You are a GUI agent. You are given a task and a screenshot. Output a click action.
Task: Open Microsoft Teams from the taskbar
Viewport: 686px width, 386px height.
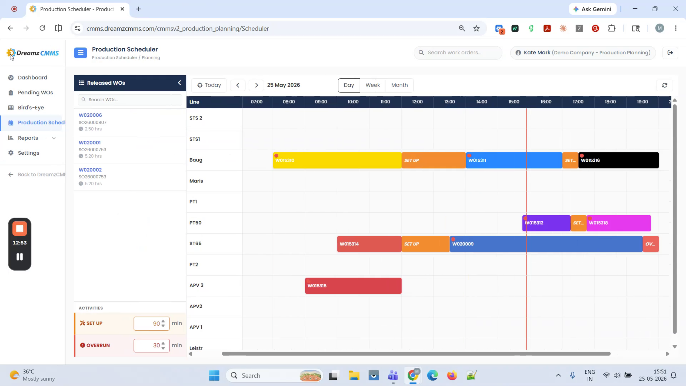tap(393, 375)
